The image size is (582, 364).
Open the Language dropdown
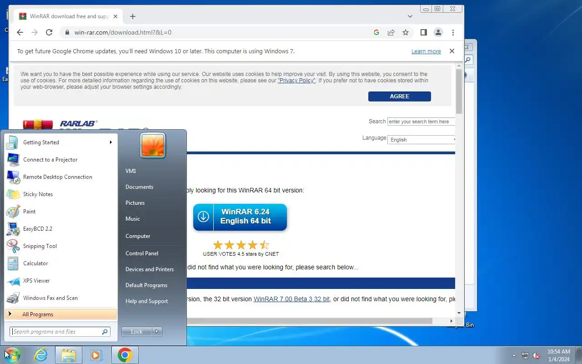pyautogui.click(x=422, y=140)
